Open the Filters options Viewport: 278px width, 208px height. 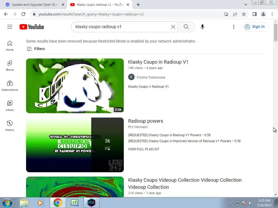coord(36,49)
